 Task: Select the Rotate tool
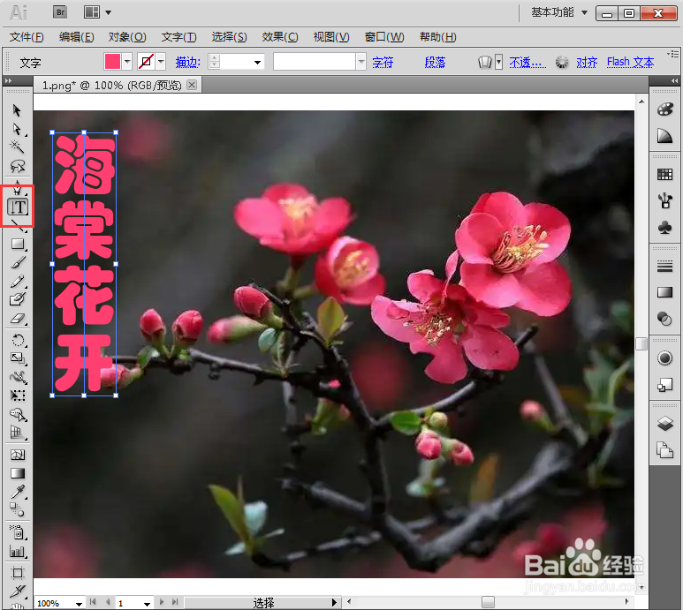[x=18, y=340]
